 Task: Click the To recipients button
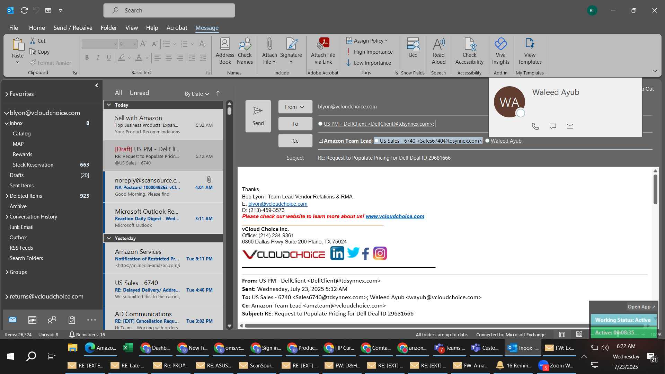coord(295,124)
